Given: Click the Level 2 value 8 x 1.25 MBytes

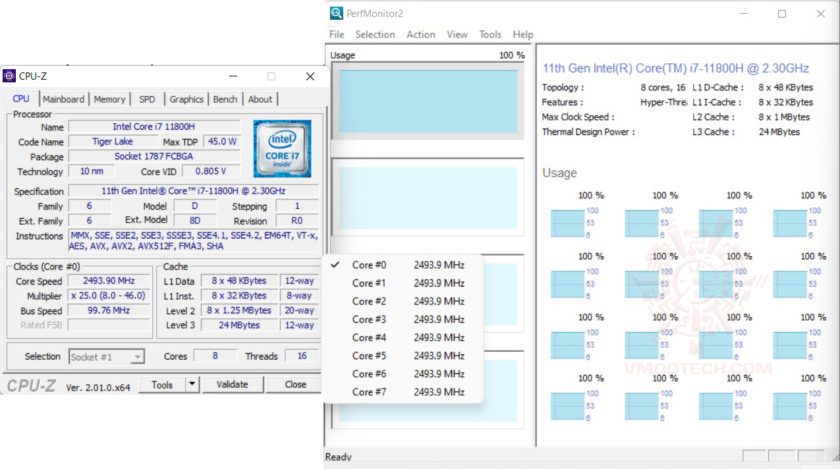Looking at the screenshot, I should point(238,310).
